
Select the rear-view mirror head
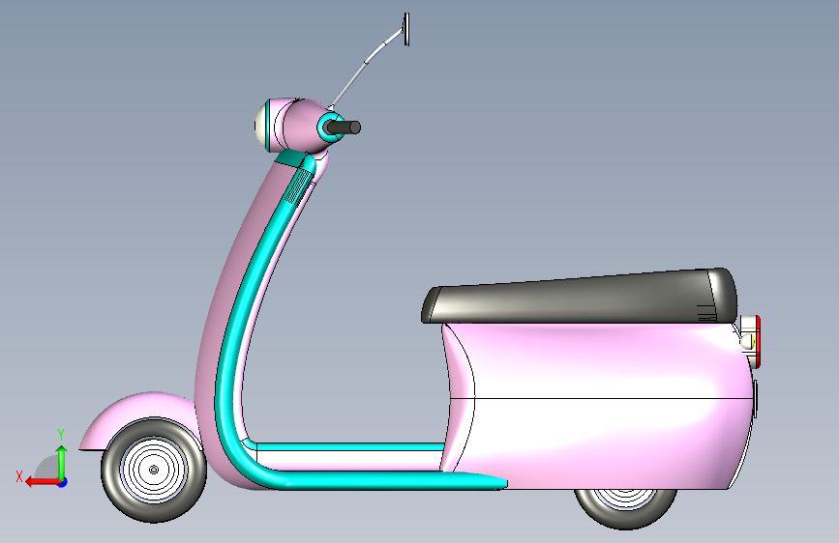[x=406, y=29]
